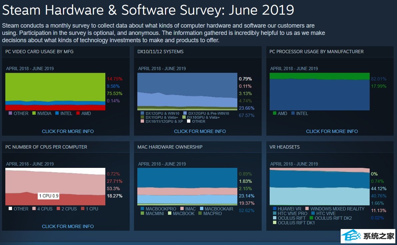This screenshot has height=245, width=397.
Task: Click the HUAWEI VR legend swatch
Action: 274,209
